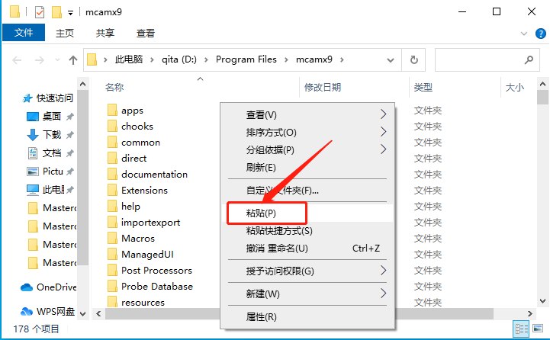Click Program Files in address path
The image size is (550, 340).
[246, 59]
